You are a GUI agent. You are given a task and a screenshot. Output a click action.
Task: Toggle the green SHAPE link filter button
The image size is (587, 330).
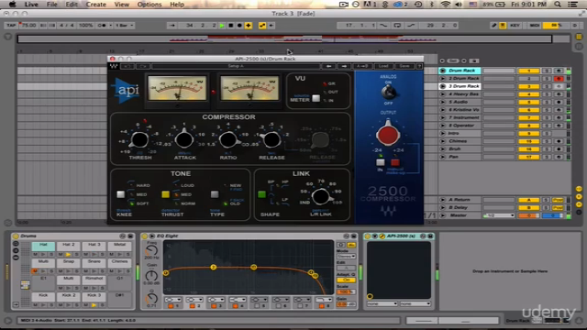point(261,194)
